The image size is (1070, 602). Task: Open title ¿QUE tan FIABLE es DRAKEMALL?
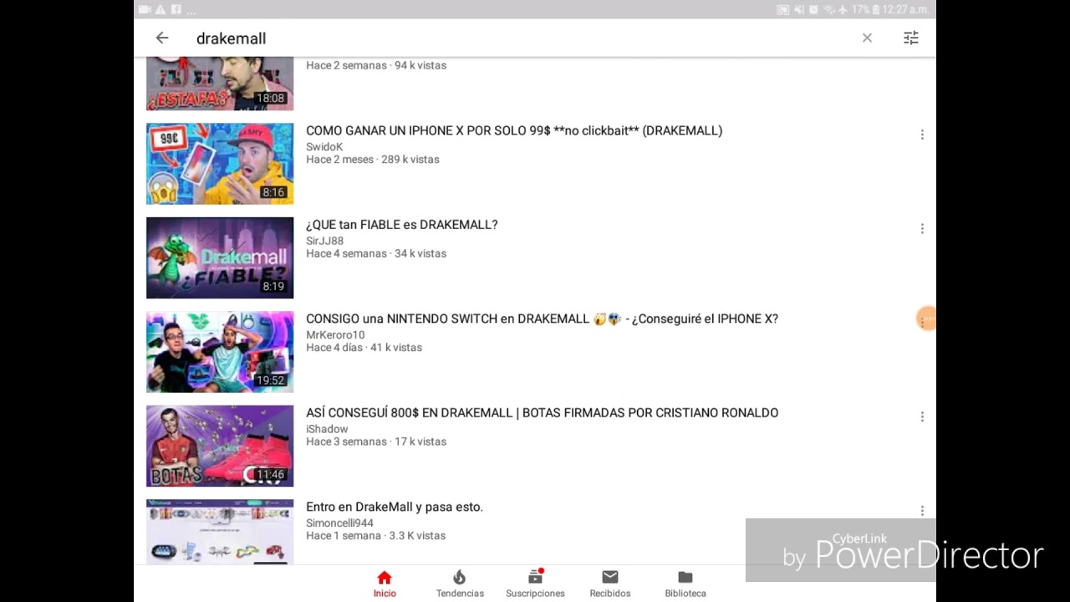coord(401,225)
